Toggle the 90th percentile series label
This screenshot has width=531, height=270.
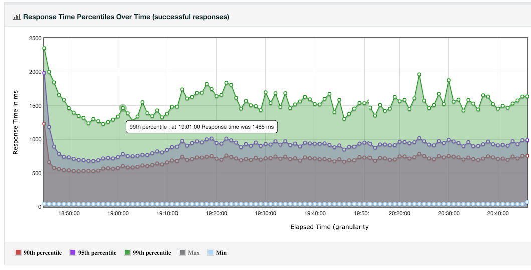42,253
